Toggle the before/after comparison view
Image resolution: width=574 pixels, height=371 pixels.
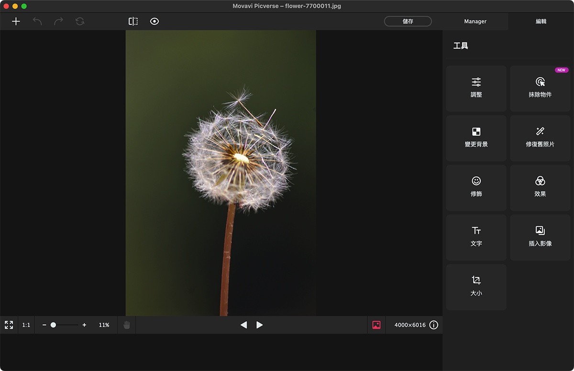132,21
